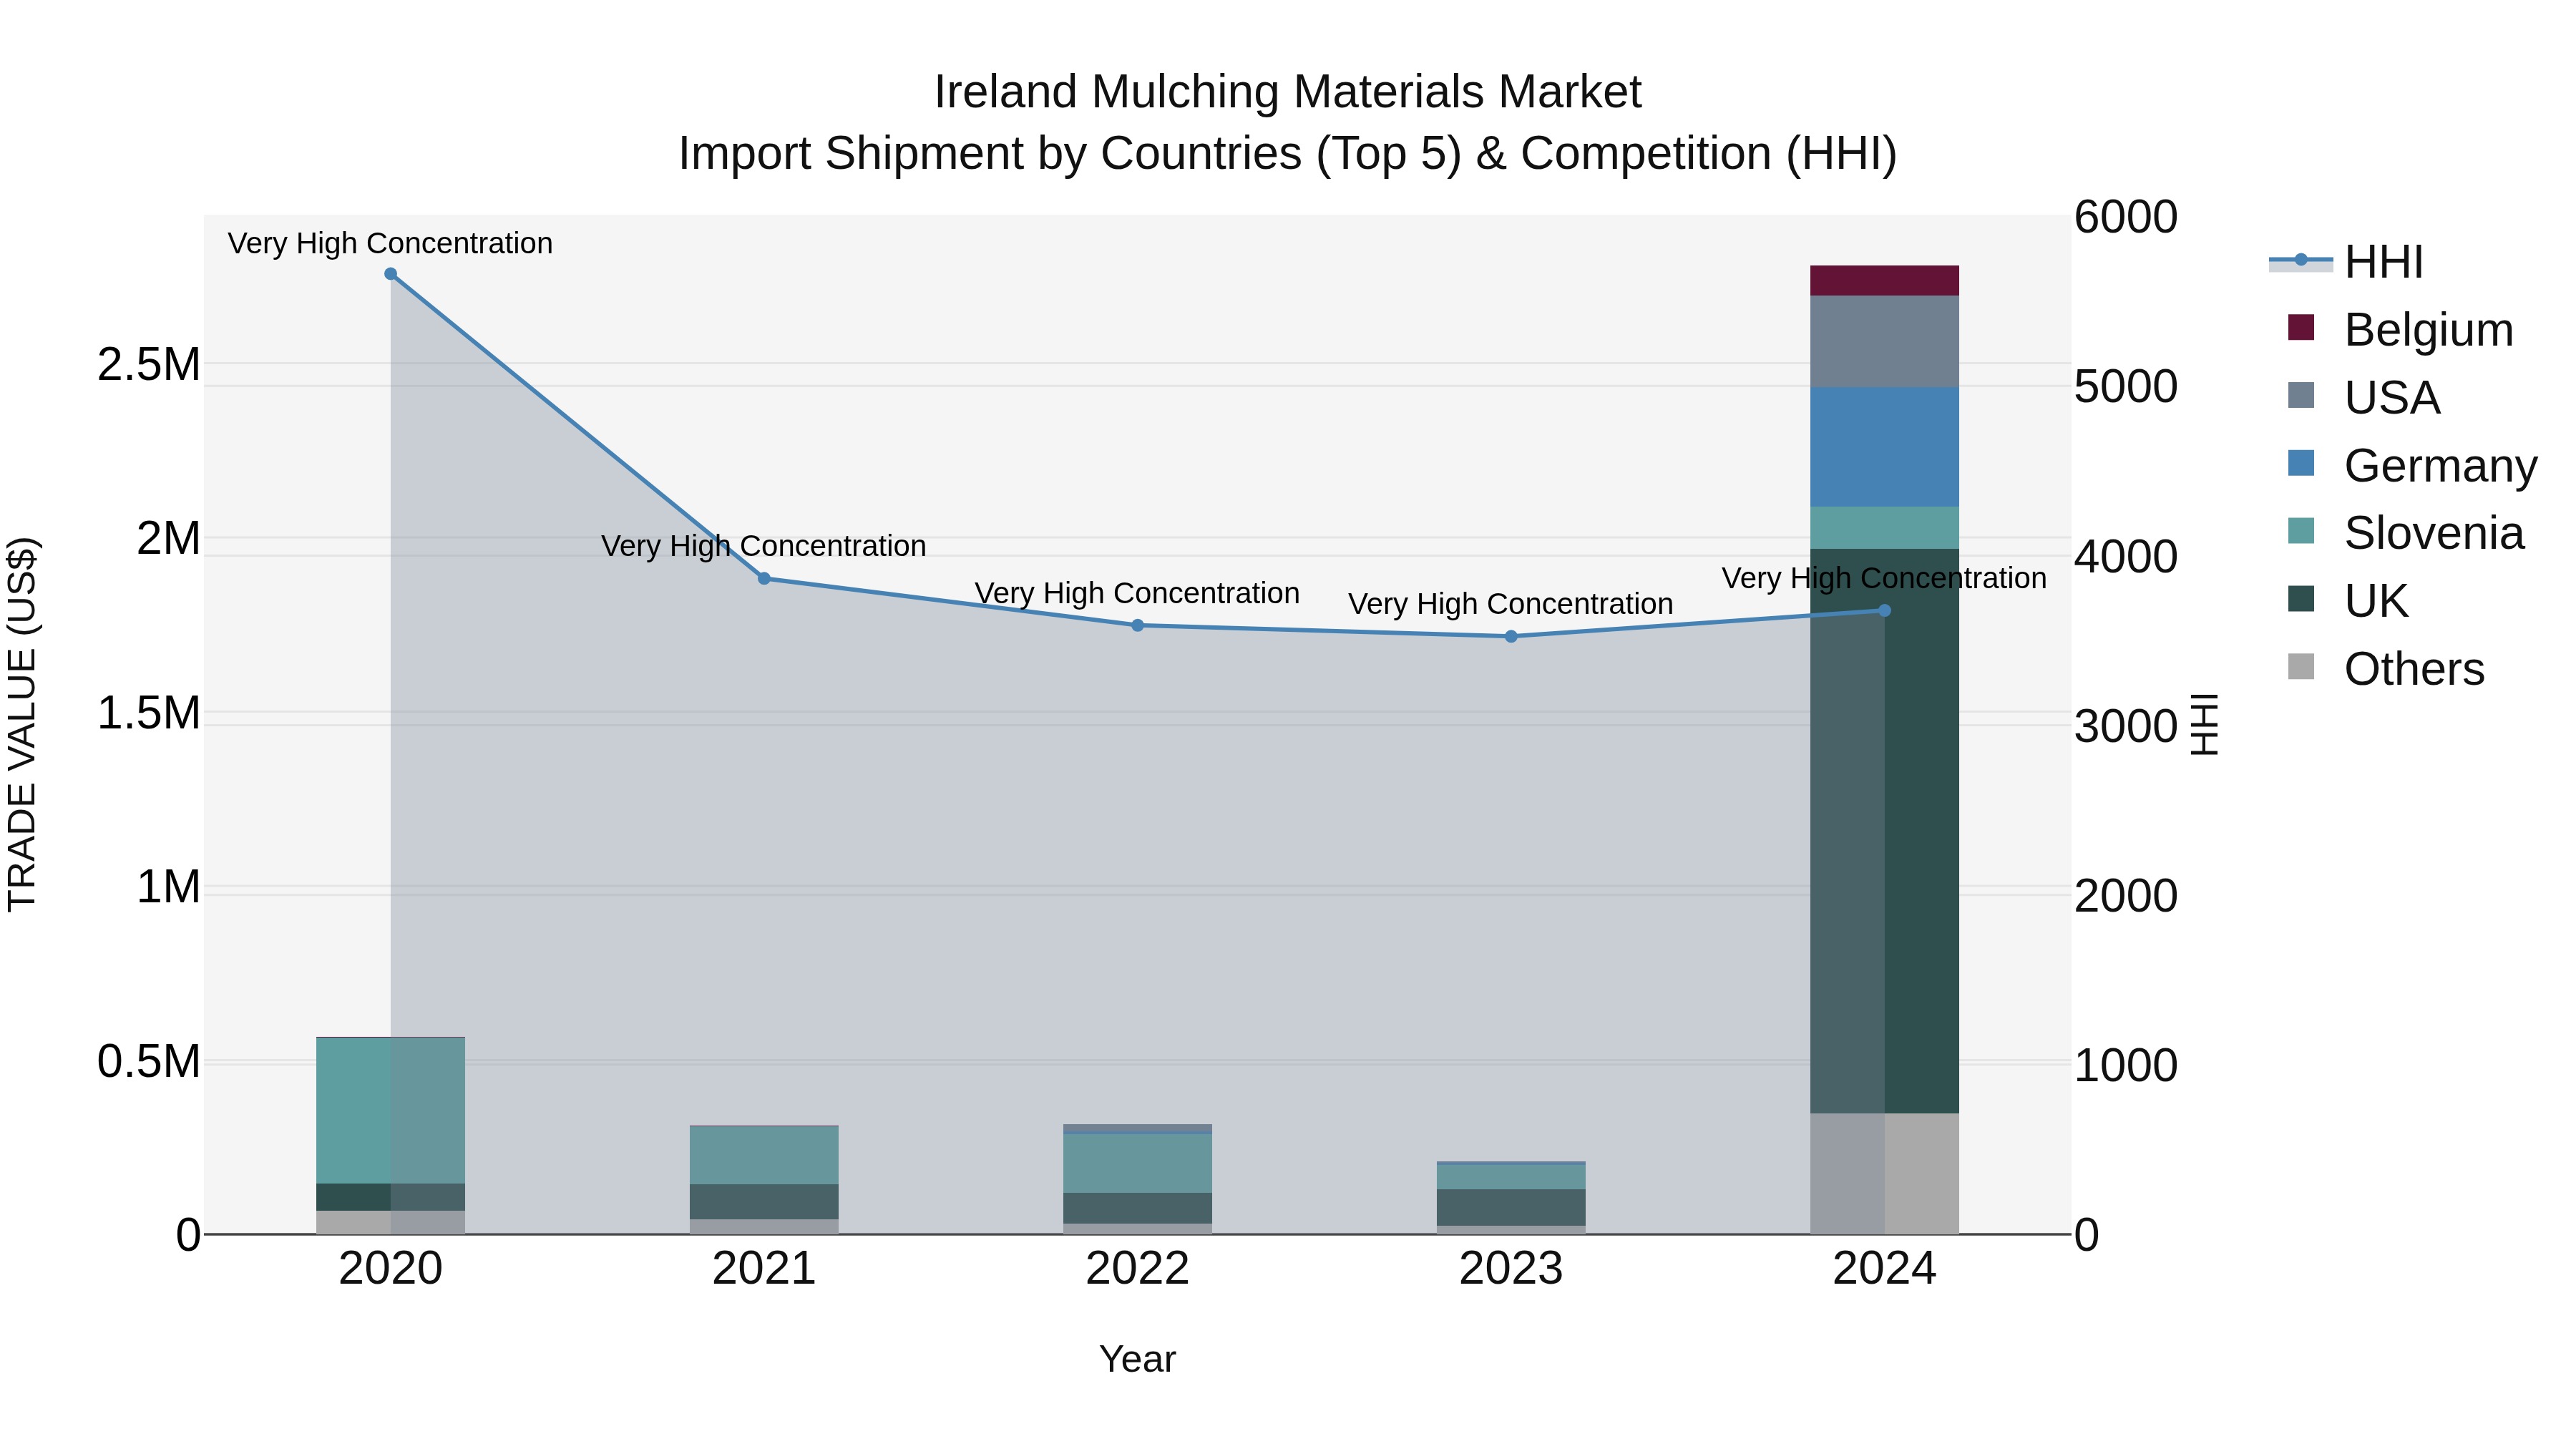Select the 2022 HHI data point
The width and height of the screenshot is (2576, 1449).
(1138, 626)
